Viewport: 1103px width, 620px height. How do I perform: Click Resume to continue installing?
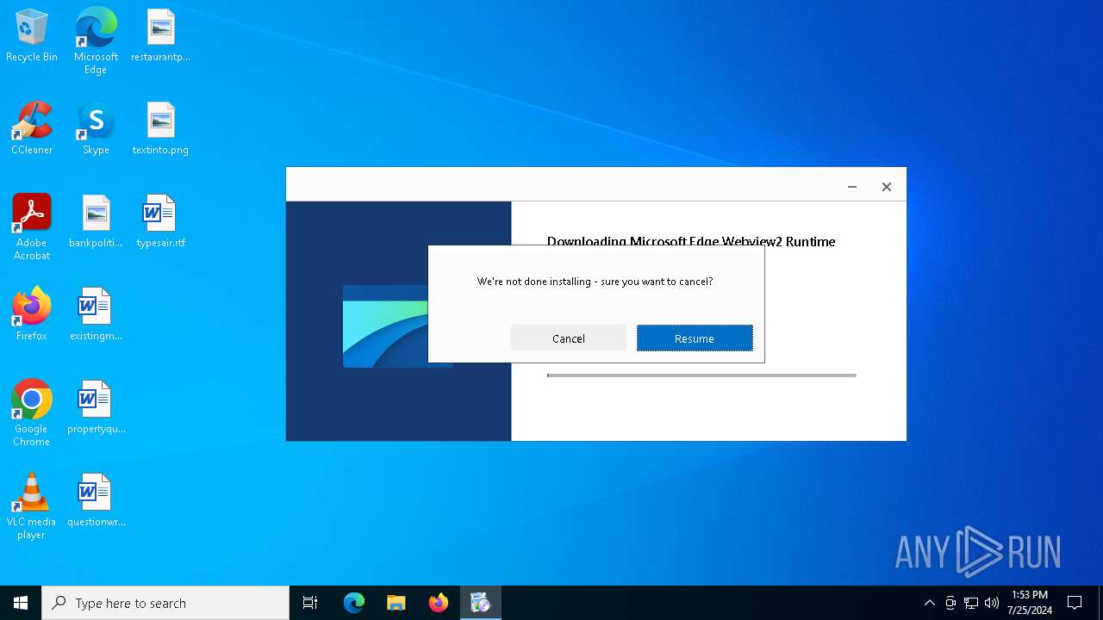(x=695, y=338)
